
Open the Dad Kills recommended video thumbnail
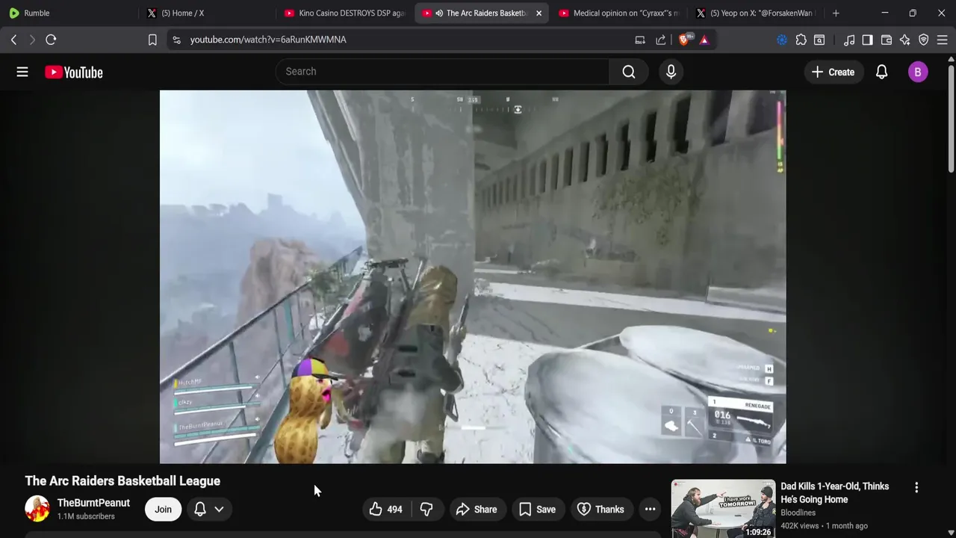(723, 509)
